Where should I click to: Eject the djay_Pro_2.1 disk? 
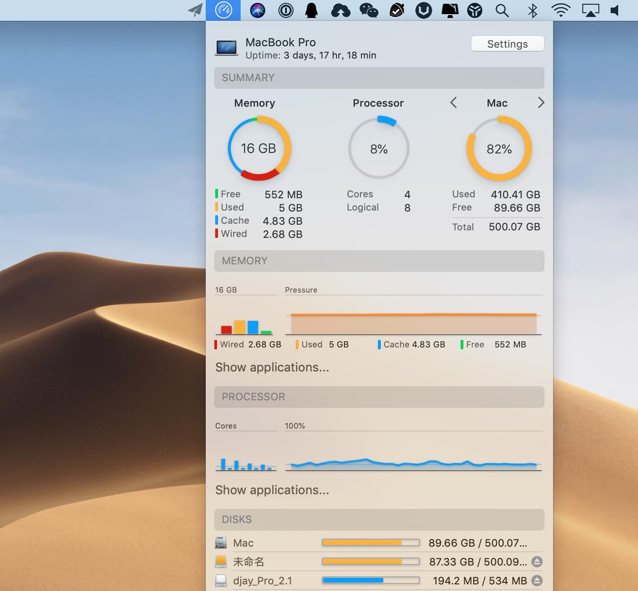point(537,581)
